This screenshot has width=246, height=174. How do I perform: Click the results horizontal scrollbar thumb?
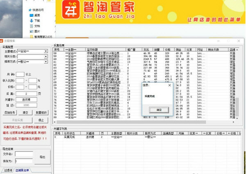tap(131, 122)
